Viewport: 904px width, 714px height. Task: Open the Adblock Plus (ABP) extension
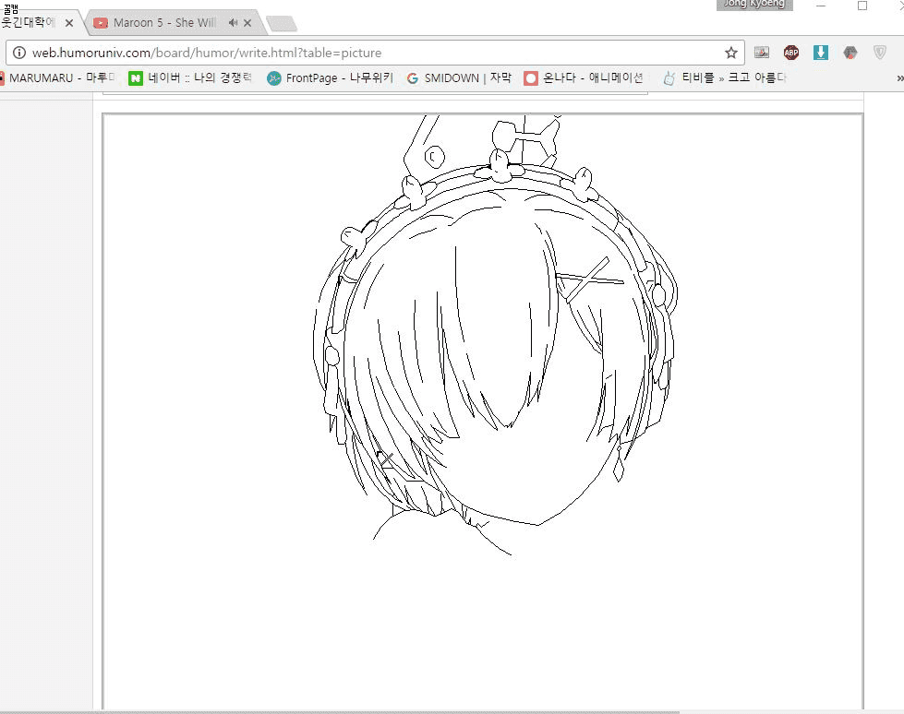click(791, 53)
